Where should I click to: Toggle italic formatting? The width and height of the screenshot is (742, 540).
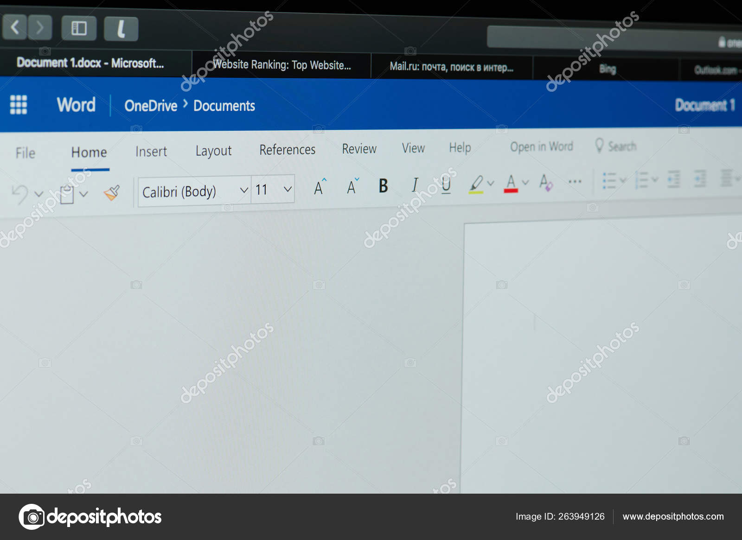pyautogui.click(x=415, y=185)
